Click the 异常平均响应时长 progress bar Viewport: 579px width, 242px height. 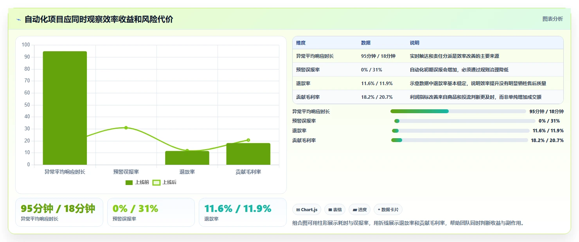click(458, 111)
